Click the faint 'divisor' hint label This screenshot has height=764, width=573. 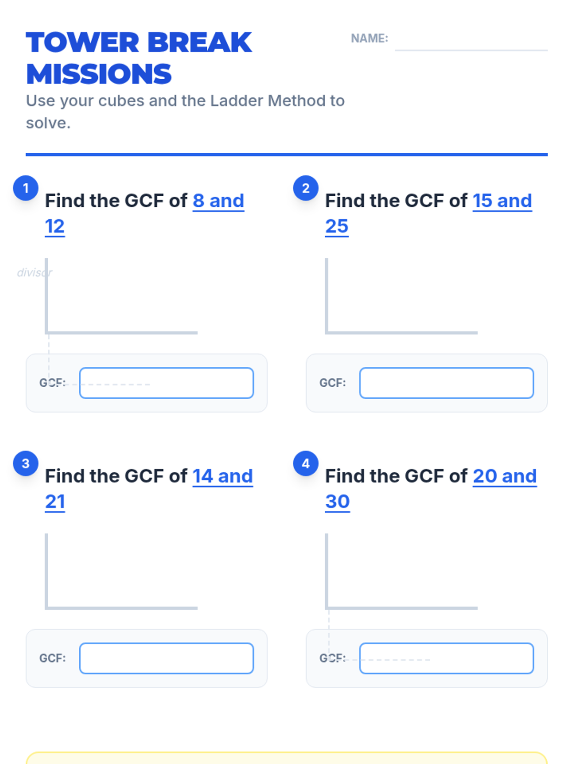[x=34, y=273]
